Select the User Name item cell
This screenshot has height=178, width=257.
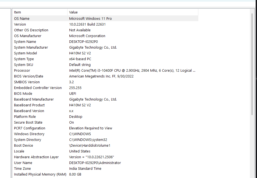(23, 163)
